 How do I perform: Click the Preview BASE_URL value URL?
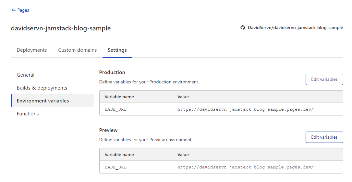click(245, 167)
